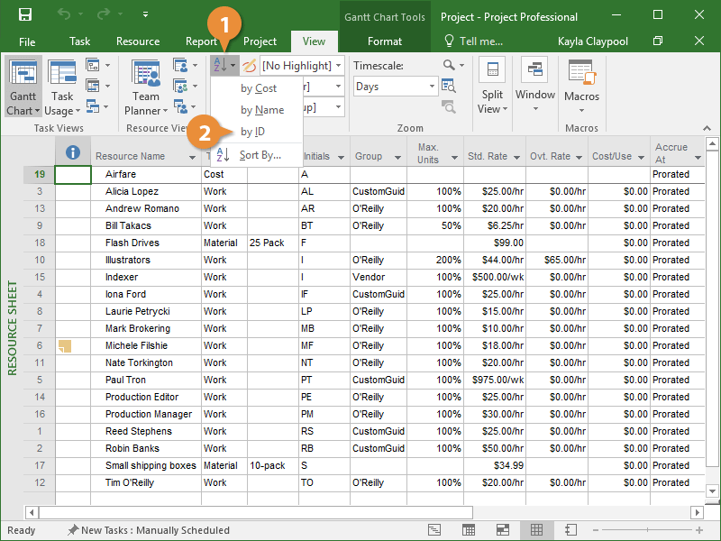Switch to Resource Sheet view in status bar
Viewport: 721px width, 541px height.
coord(536,530)
